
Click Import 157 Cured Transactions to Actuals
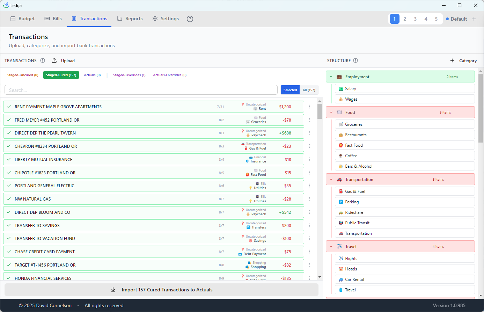pyautogui.click(x=161, y=290)
